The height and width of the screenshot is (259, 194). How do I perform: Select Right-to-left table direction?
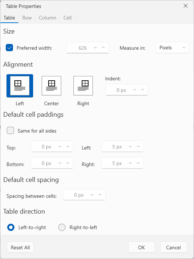click(62, 227)
